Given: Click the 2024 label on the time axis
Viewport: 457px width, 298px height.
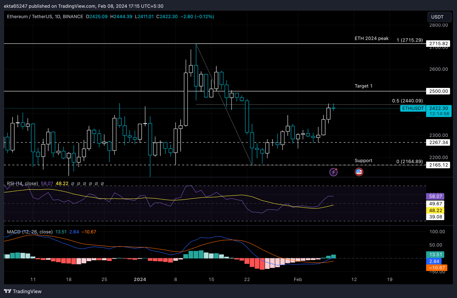Looking at the screenshot, I should point(140,279).
